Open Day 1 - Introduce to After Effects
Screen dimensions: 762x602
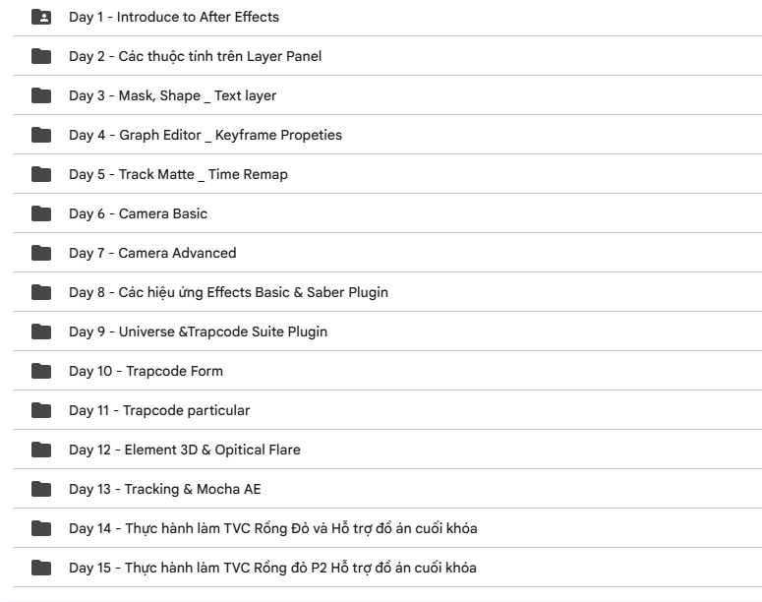coord(174,17)
